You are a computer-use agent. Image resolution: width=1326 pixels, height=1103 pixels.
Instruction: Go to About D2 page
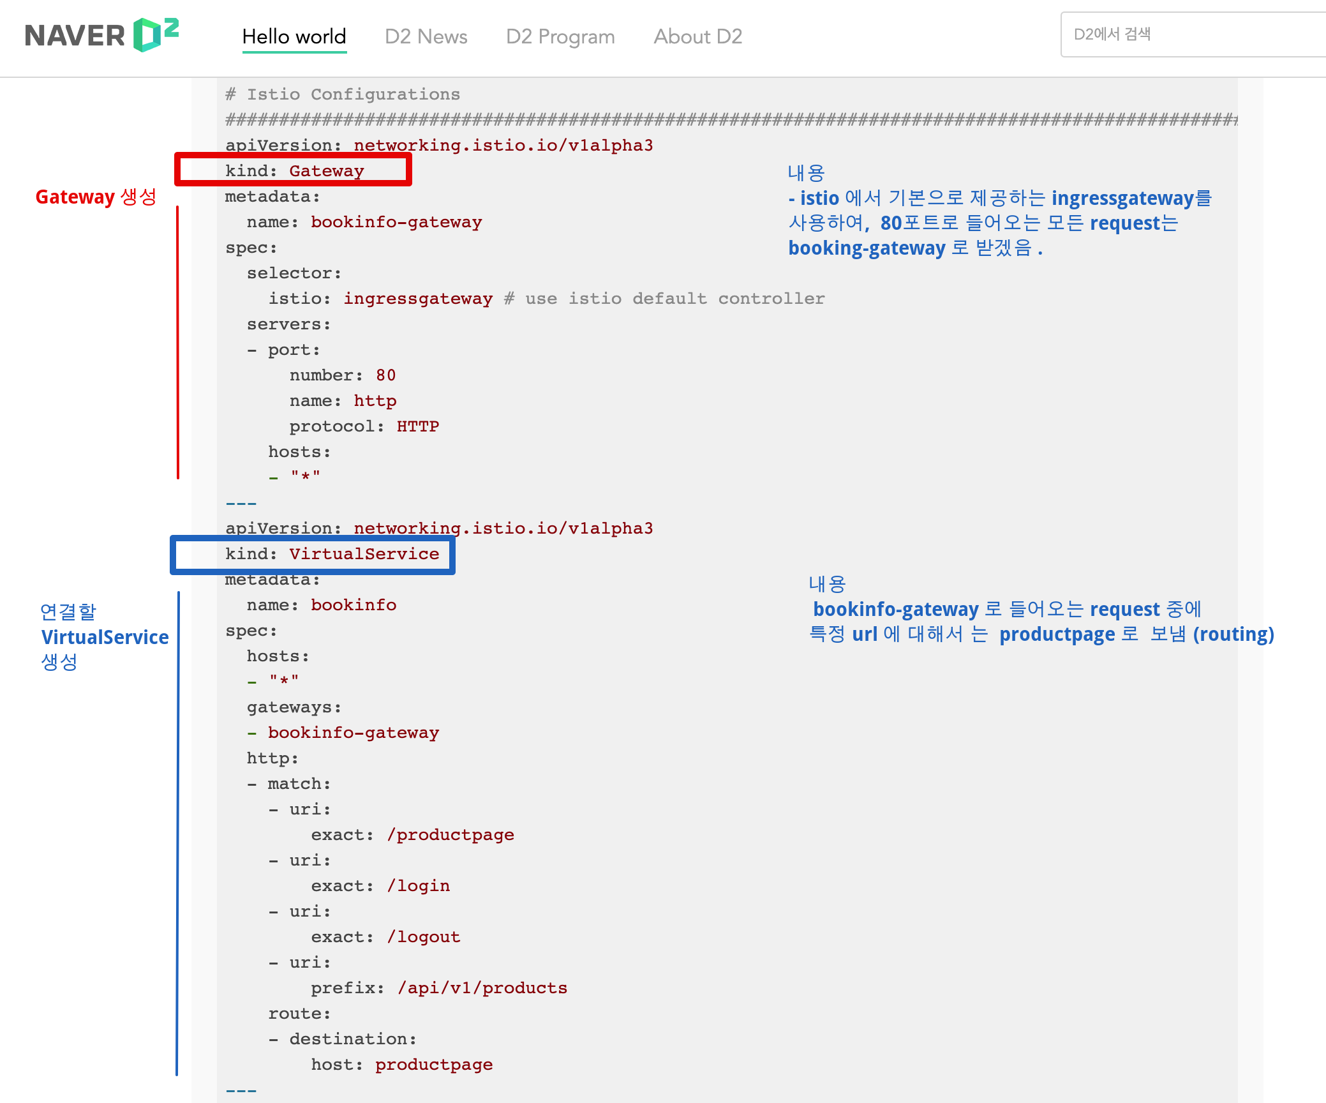tap(697, 36)
